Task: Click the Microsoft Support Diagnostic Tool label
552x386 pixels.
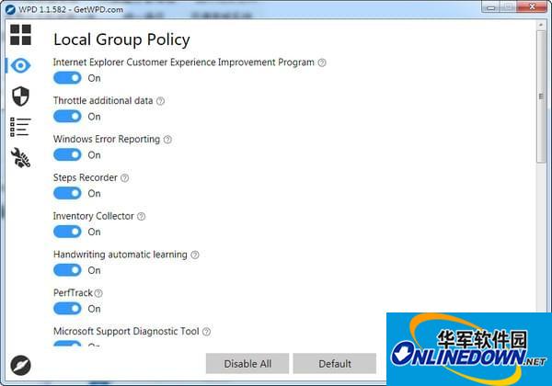Action: click(126, 331)
